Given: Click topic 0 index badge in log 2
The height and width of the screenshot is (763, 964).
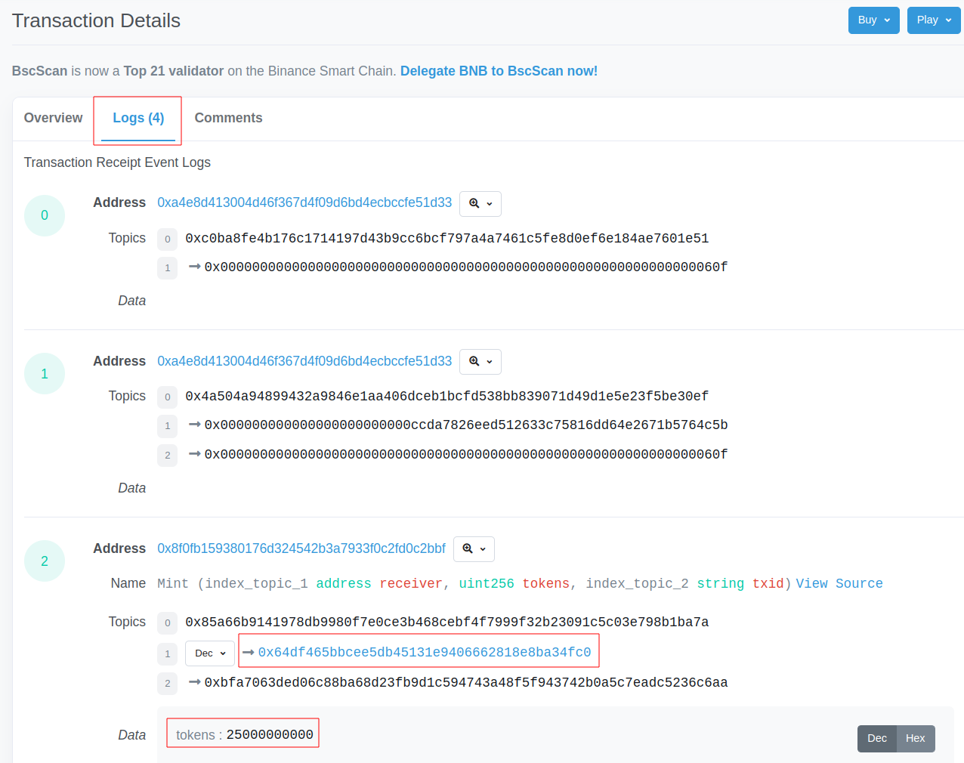Looking at the screenshot, I should (x=167, y=623).
